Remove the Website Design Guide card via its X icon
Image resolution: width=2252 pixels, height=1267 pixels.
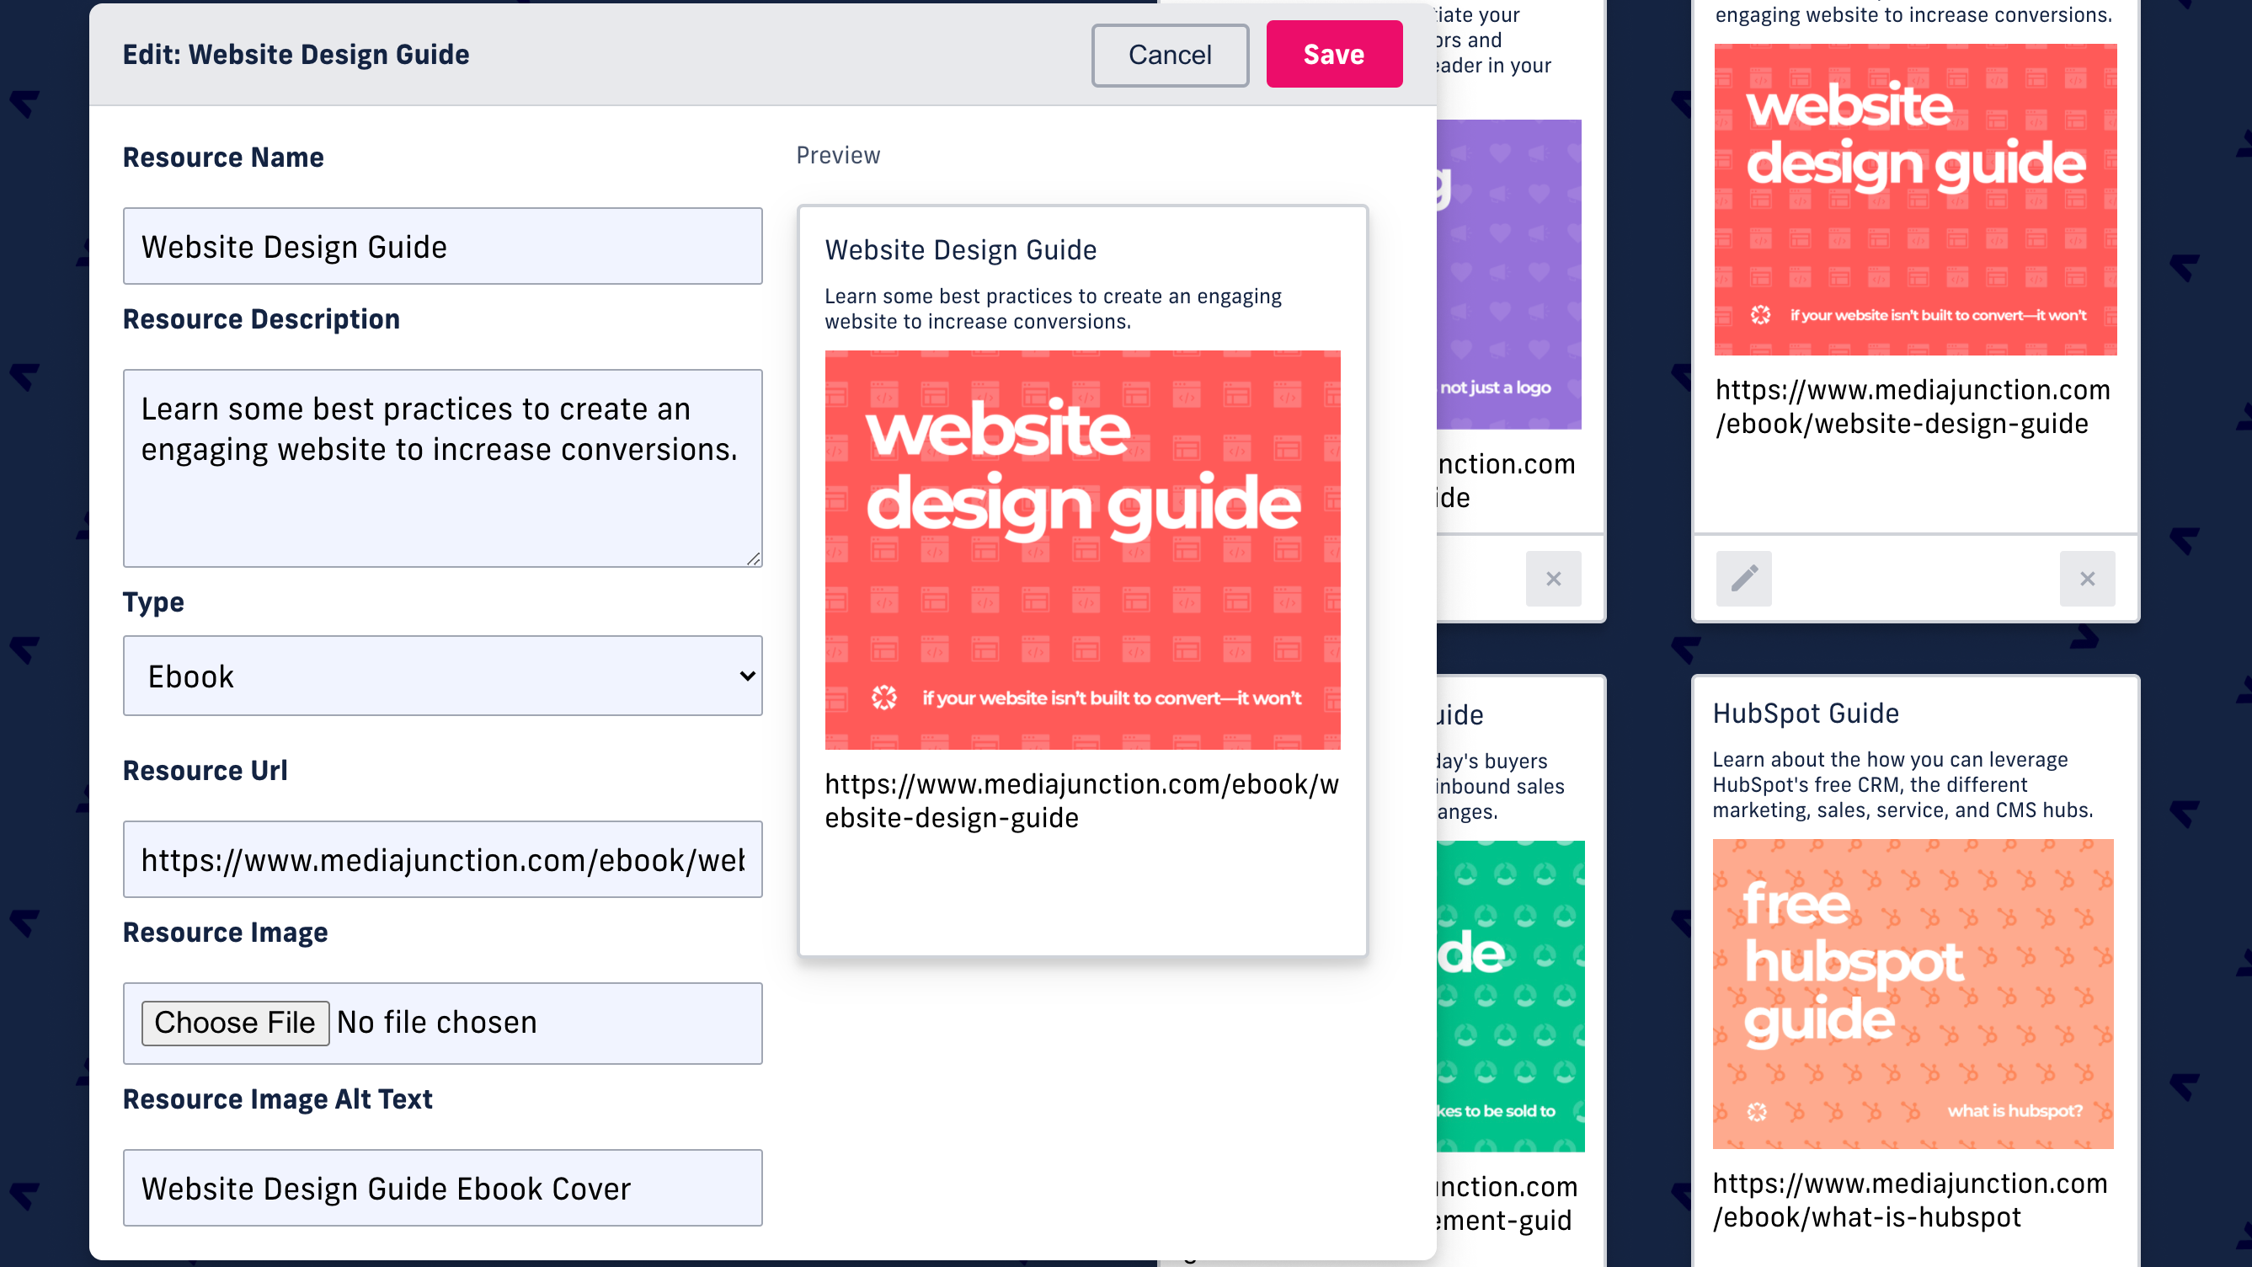(x=2088, y=578)
